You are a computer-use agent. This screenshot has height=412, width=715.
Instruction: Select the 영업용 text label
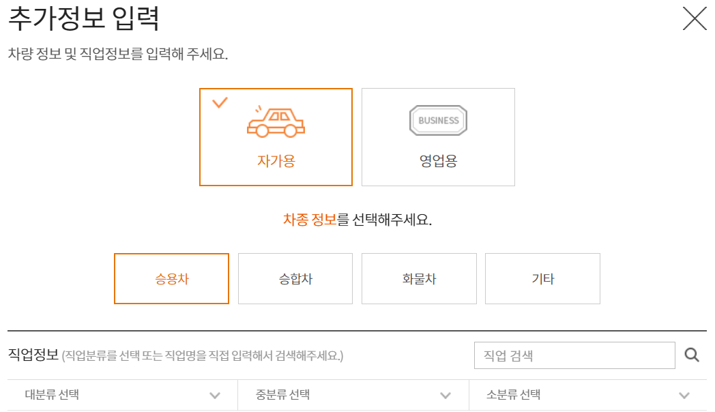tap(438, 162)
